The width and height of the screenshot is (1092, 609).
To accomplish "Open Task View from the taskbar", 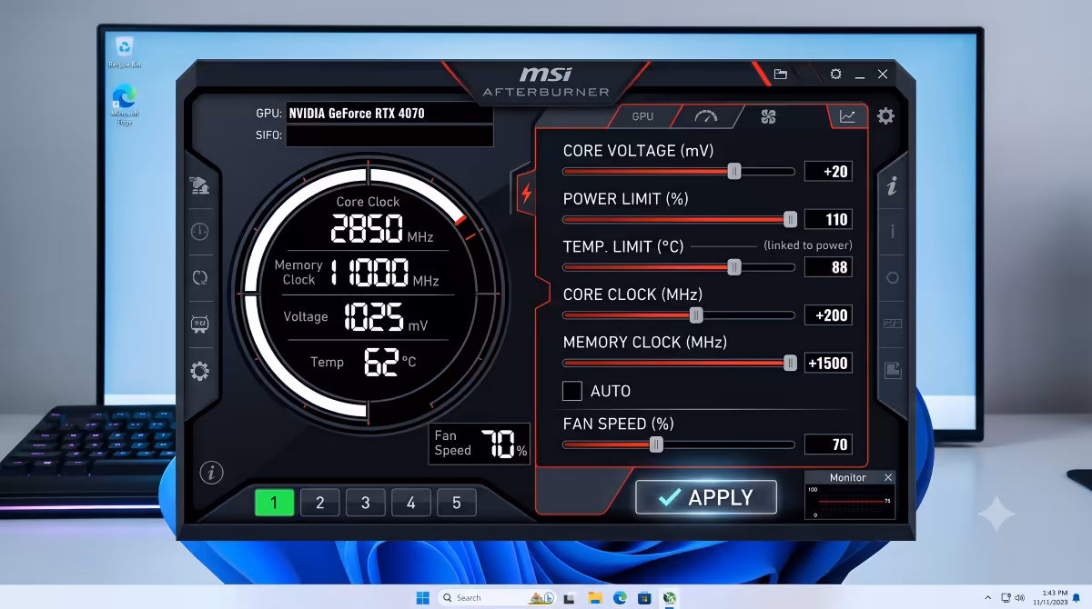I will coord(570,597).
